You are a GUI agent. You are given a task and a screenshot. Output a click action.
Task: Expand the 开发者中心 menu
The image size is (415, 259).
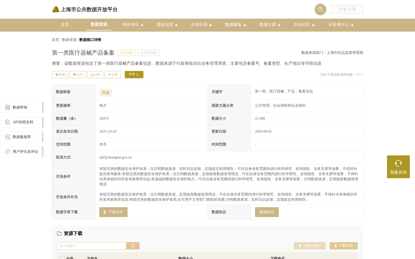pos(341,25)
